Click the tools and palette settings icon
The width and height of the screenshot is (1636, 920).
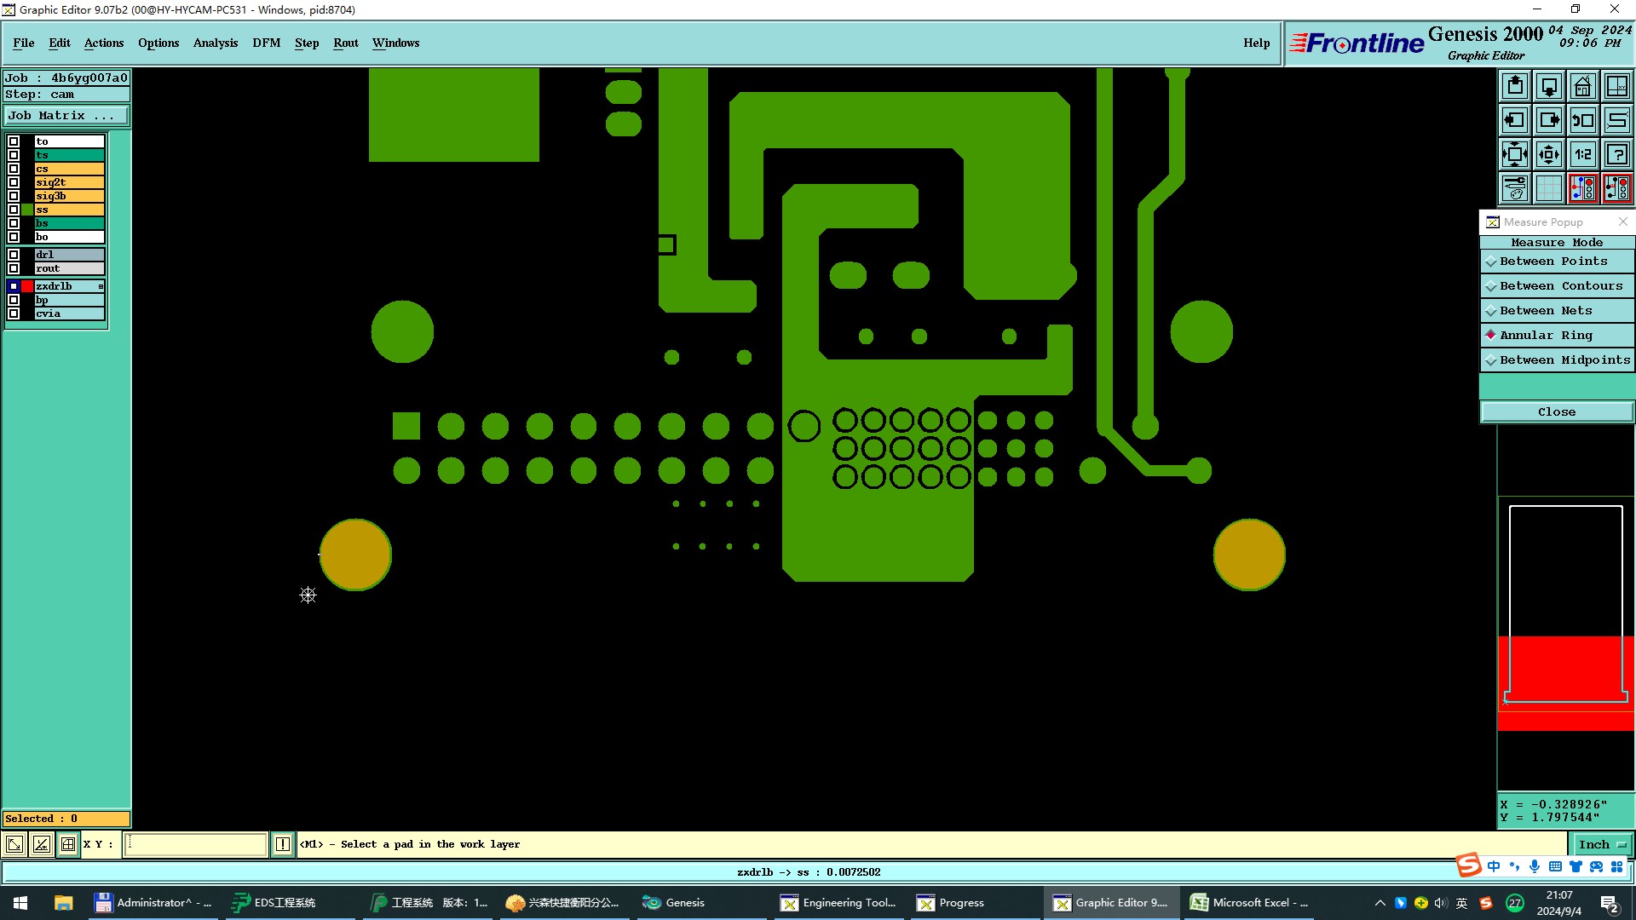(1515, 188)
